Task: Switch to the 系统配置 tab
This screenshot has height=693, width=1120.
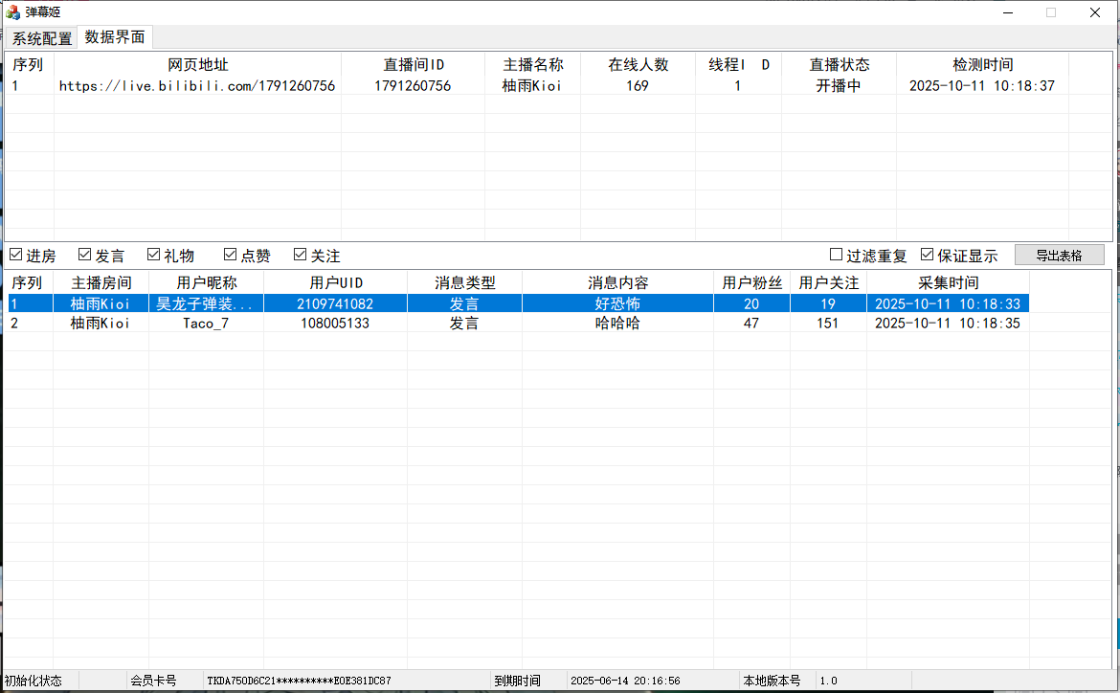Action: click(42, 38)
